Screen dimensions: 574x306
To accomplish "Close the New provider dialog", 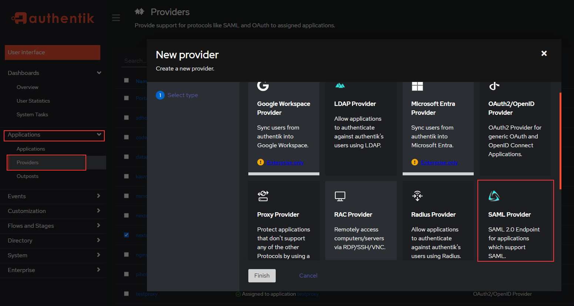I will coord(544,54).
